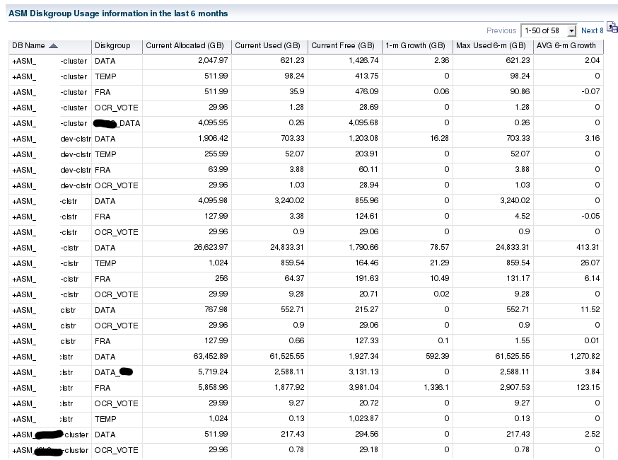This screenshot has height=460, width=618.
Task: Select the allocated value 5,719.24
Action: click(213, 372)
